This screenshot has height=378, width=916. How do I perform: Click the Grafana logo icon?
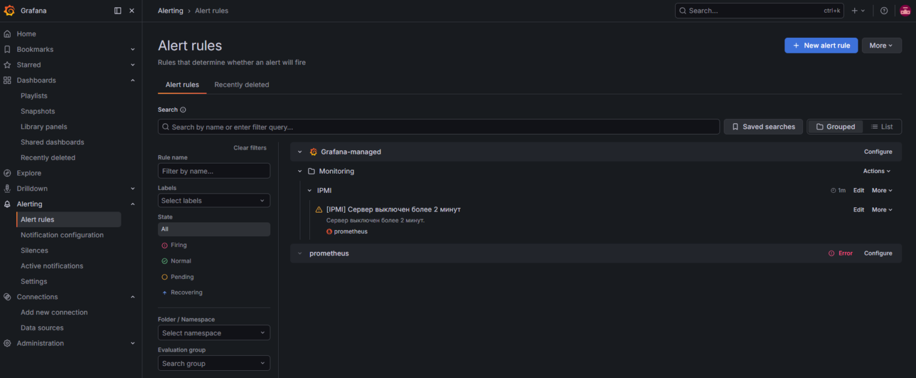9,10
